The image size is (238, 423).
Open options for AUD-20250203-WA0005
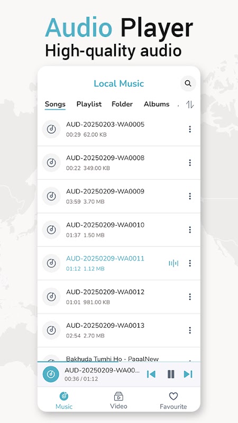[x=190, y=129]
